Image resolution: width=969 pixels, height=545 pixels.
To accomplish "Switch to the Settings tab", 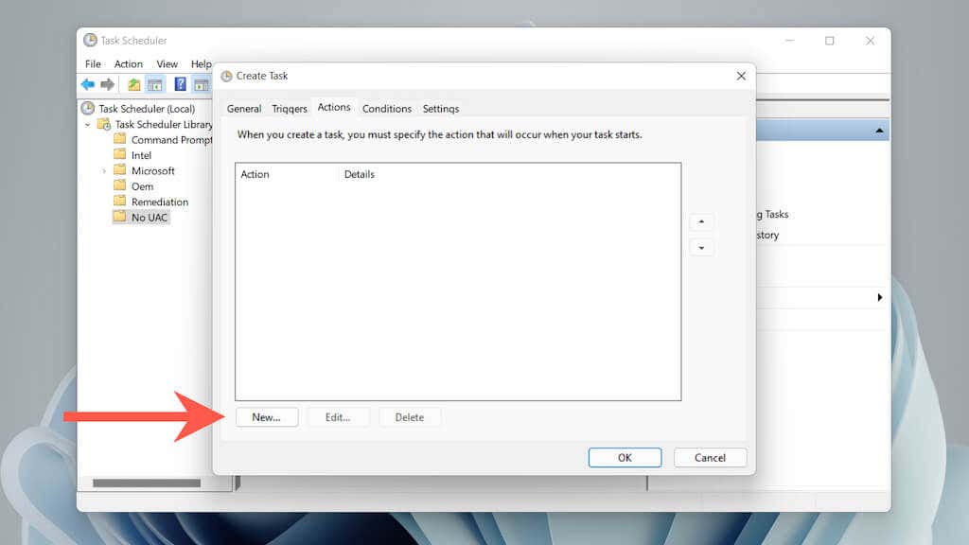I will 440,108.
